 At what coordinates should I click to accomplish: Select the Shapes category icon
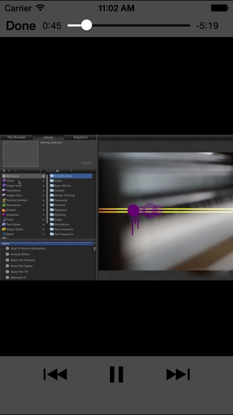click(x=4, y=210)
